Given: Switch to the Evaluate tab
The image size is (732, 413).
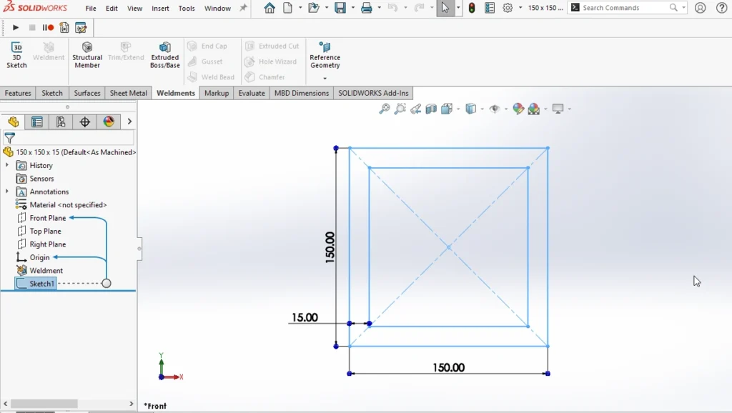Looking at the screenshot, I should click(251, 93).
